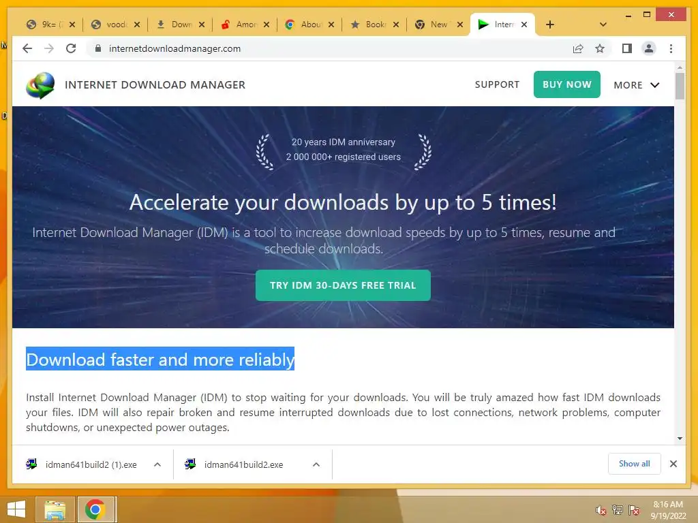The height and width of the screenshot is (523, 698).
Task: Switch to the "Book" bookmarks tab
Action: [370, 25]
